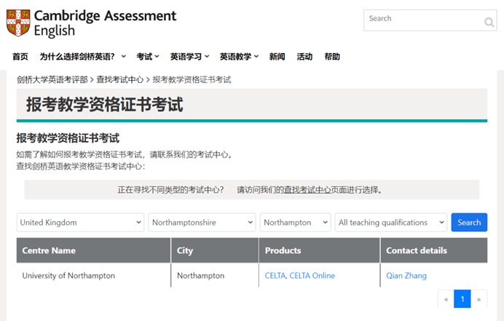This screenshot has width=504, height=321.
Task: Go to previous results page arrow
Action: tap(446, 299)
